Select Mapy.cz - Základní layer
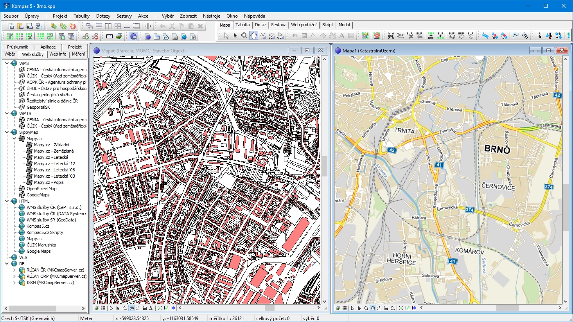Screen dimensions: 573x322 click(51, 145)
